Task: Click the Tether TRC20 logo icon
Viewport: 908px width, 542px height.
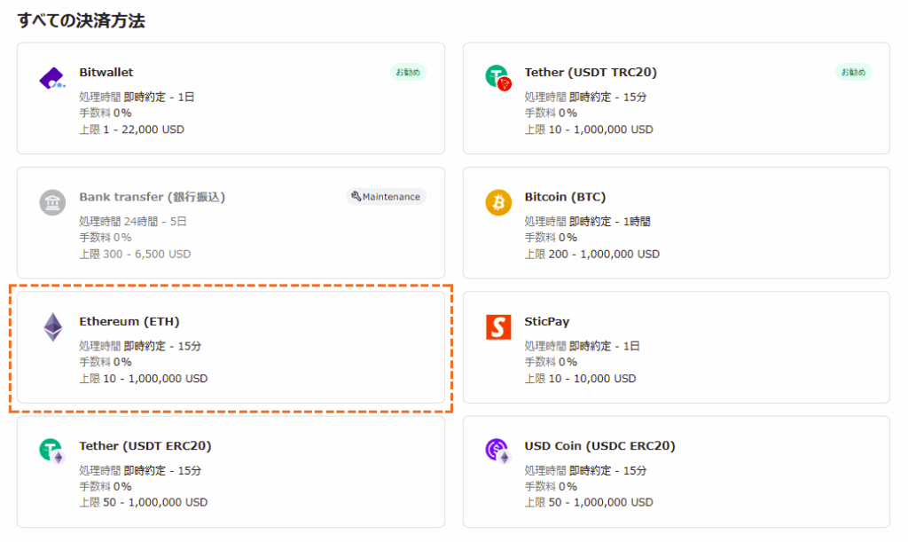Action: click(498, 77)
